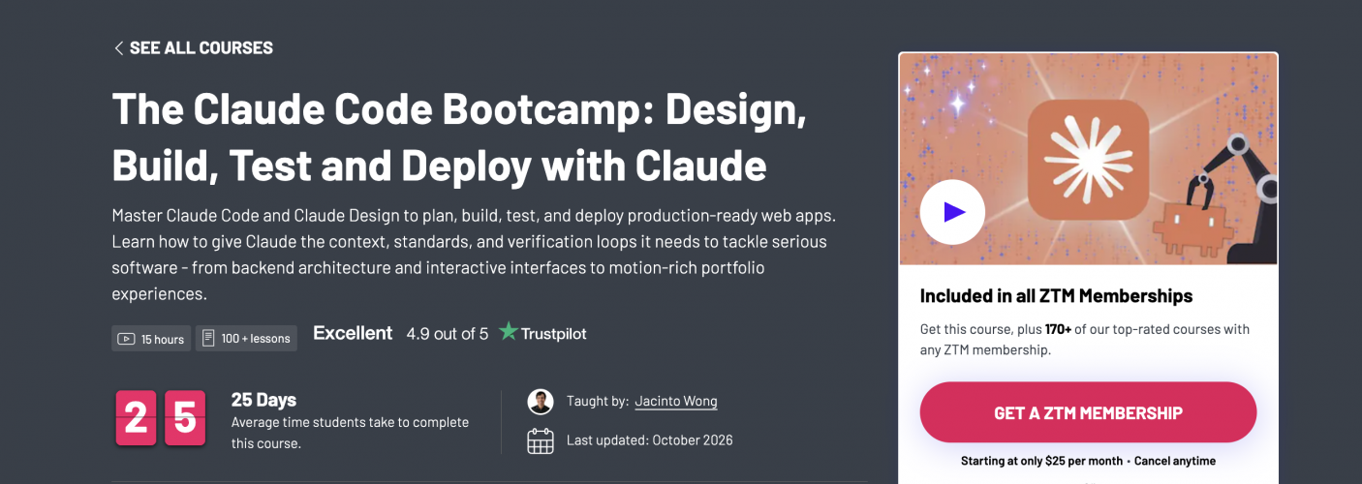Click the video camera icon on 15 hours badge
Screen dimensions: 1362x484
point(126,339)
